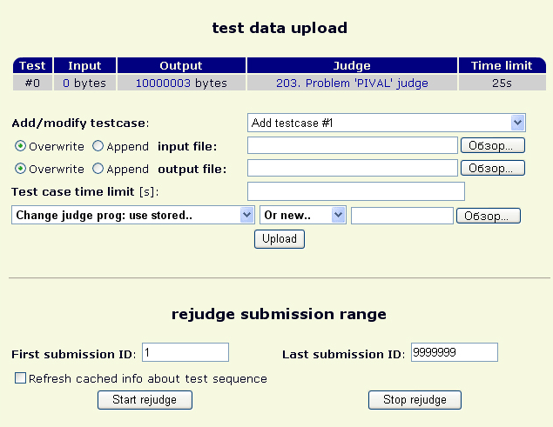Open 203. Problem 'PIVAL' judge link
Viewport: 553px width, 427px height.
click(352, 83)
